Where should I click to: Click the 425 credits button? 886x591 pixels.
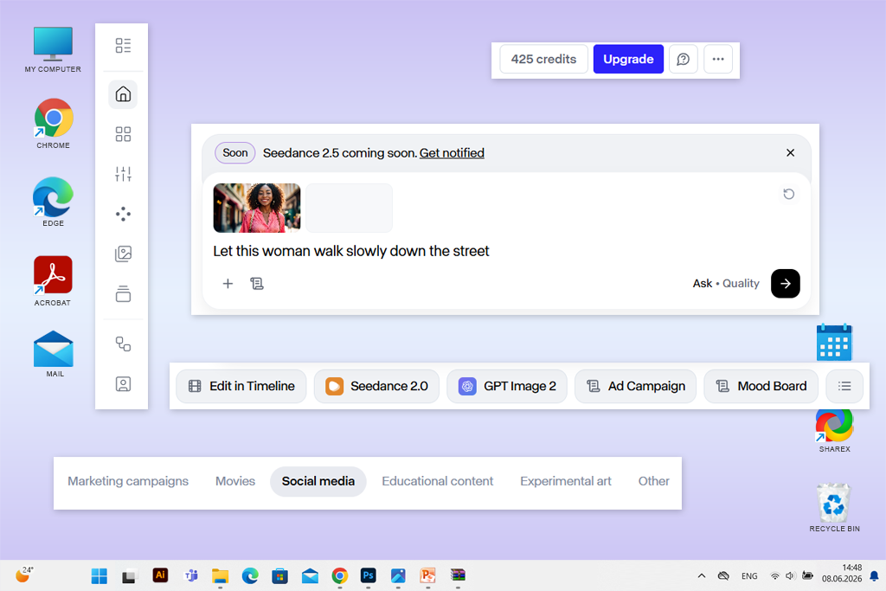[x=543, y=59]
